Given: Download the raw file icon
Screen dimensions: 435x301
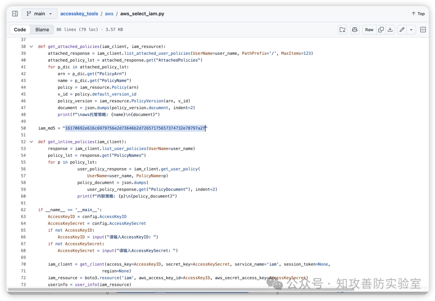Looking at the screenshot, I should click(x=390, y=30).
